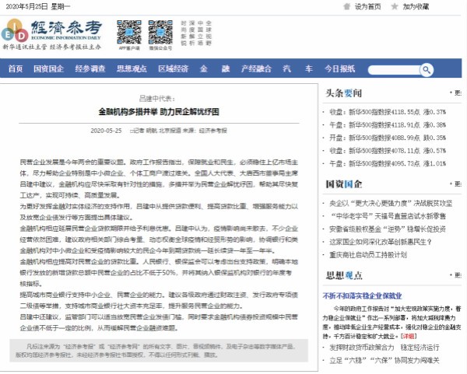Open 区域经济 navigation item
Screen dimensions: 467x374
174,68
